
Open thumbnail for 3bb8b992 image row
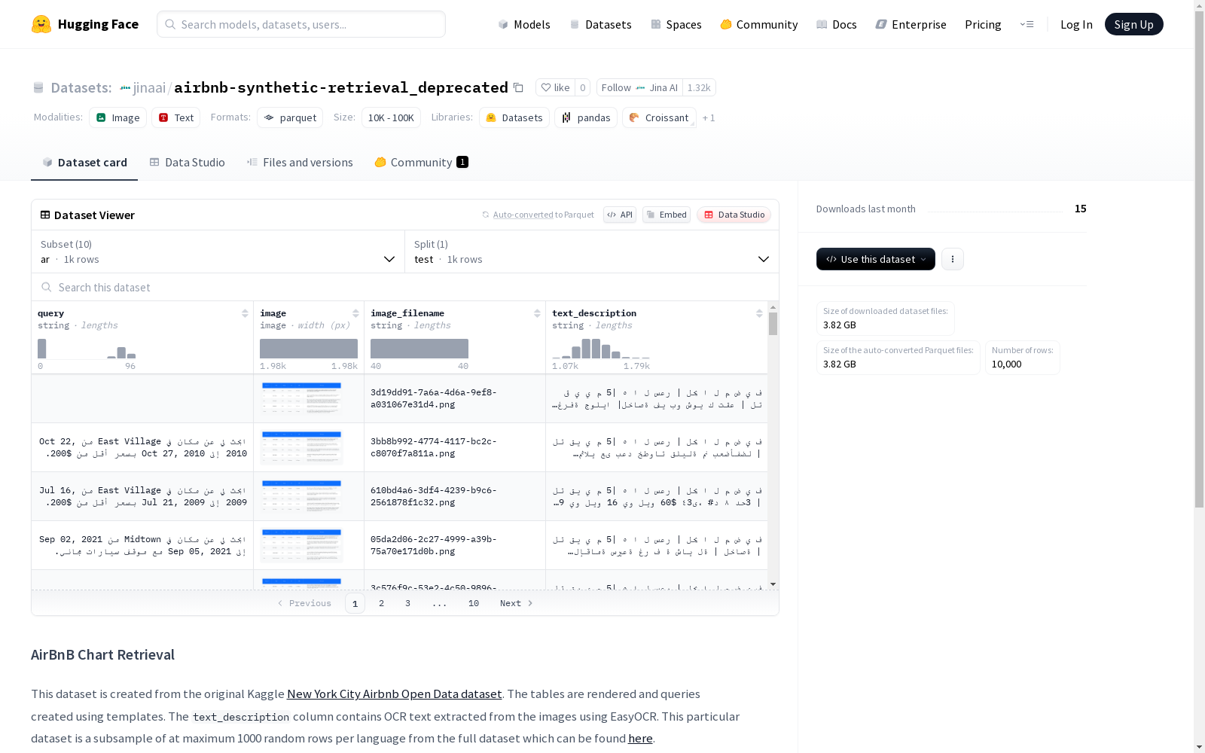(302, 447)
